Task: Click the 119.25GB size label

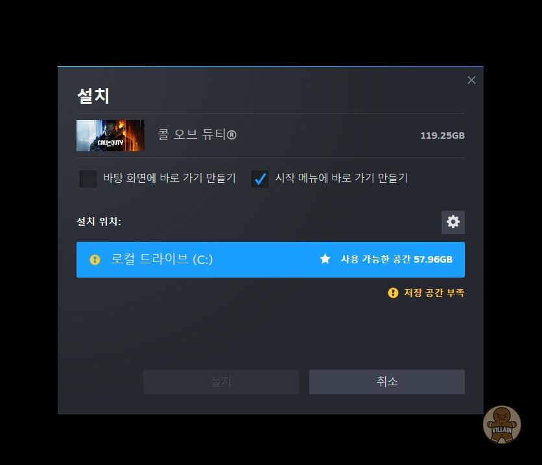Action: (442, 136)
